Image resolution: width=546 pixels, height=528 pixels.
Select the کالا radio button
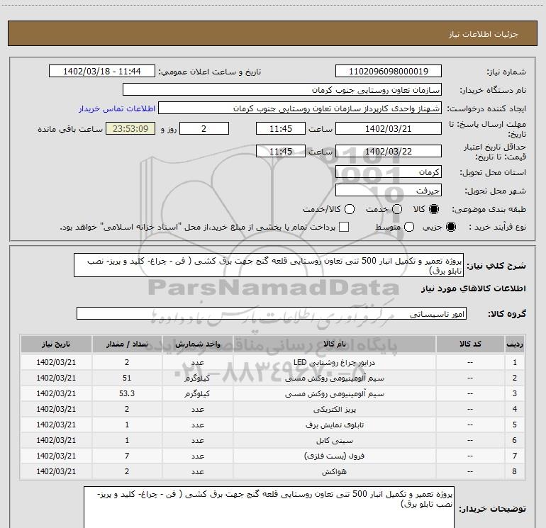coord(434,209)
